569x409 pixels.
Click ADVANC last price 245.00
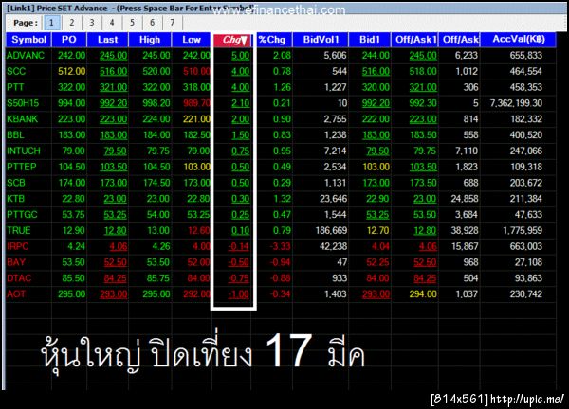(x=113, y=56)
